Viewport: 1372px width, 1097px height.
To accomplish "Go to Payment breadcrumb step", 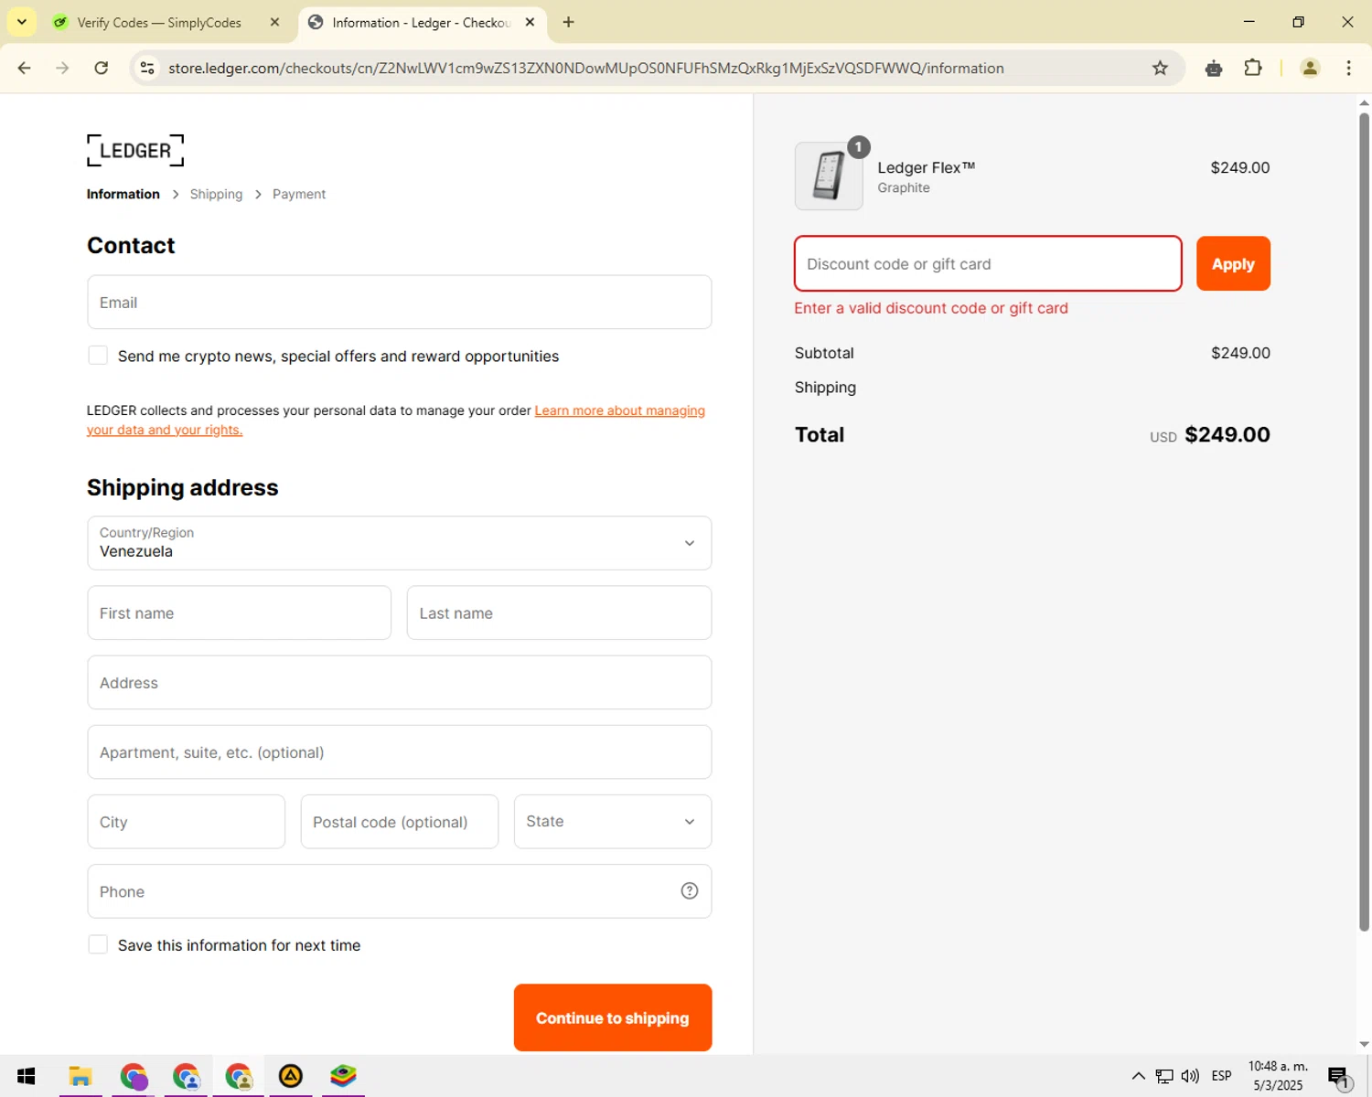I will [299, 194].
